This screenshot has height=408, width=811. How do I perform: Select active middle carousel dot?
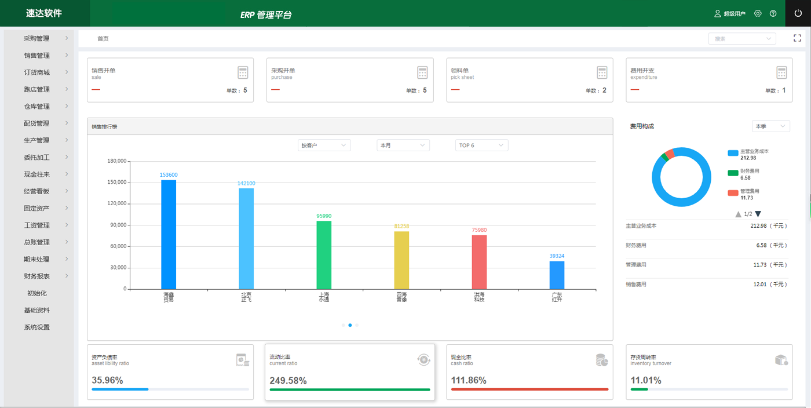(x=350, y=325)
